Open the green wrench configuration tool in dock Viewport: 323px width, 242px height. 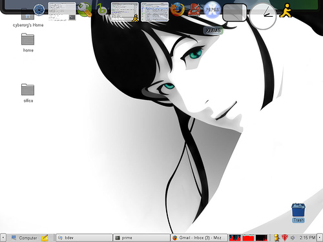point(85,10)
